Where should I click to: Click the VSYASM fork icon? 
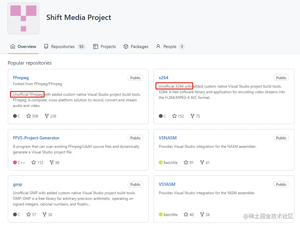[202, 214]
